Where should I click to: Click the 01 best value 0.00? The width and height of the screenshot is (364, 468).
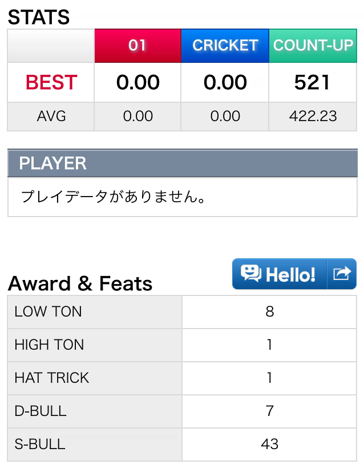point(137,82)
